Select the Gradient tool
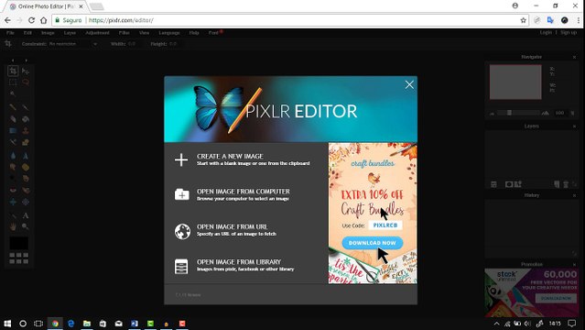Image resolution: width=585 pixels, height=330 pixels. [13, 131]
